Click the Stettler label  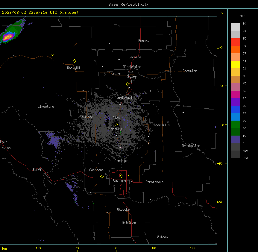point(190,71)
